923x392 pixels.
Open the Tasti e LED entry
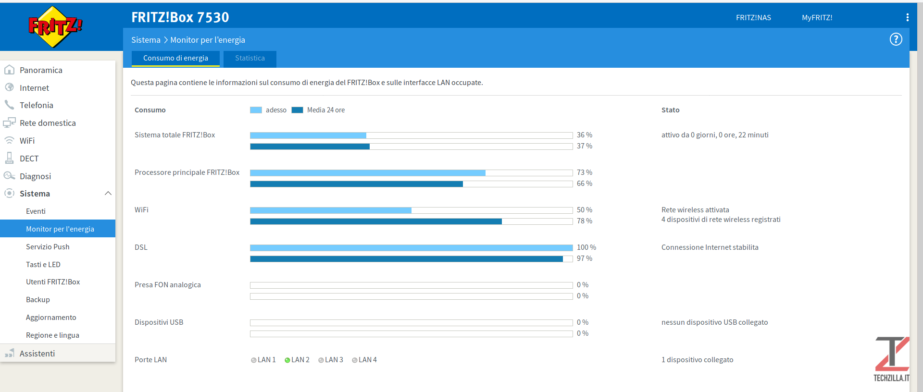(x=43, y=265)
